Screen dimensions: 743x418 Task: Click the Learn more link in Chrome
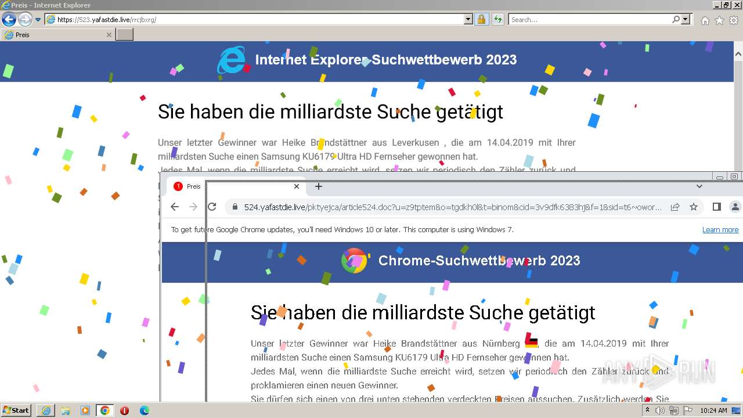(x=720, y=230)
